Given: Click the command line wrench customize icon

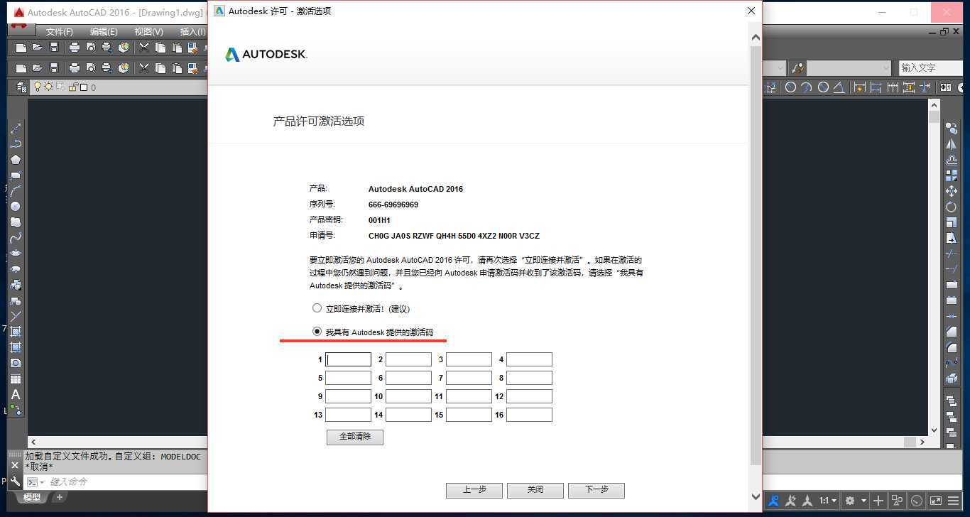Looking at the screenshot, I should [16, 481].
